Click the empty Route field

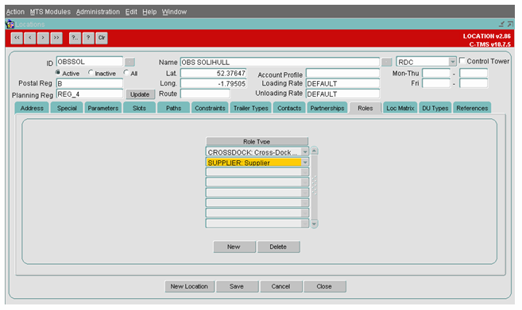[x=205, y=94]
